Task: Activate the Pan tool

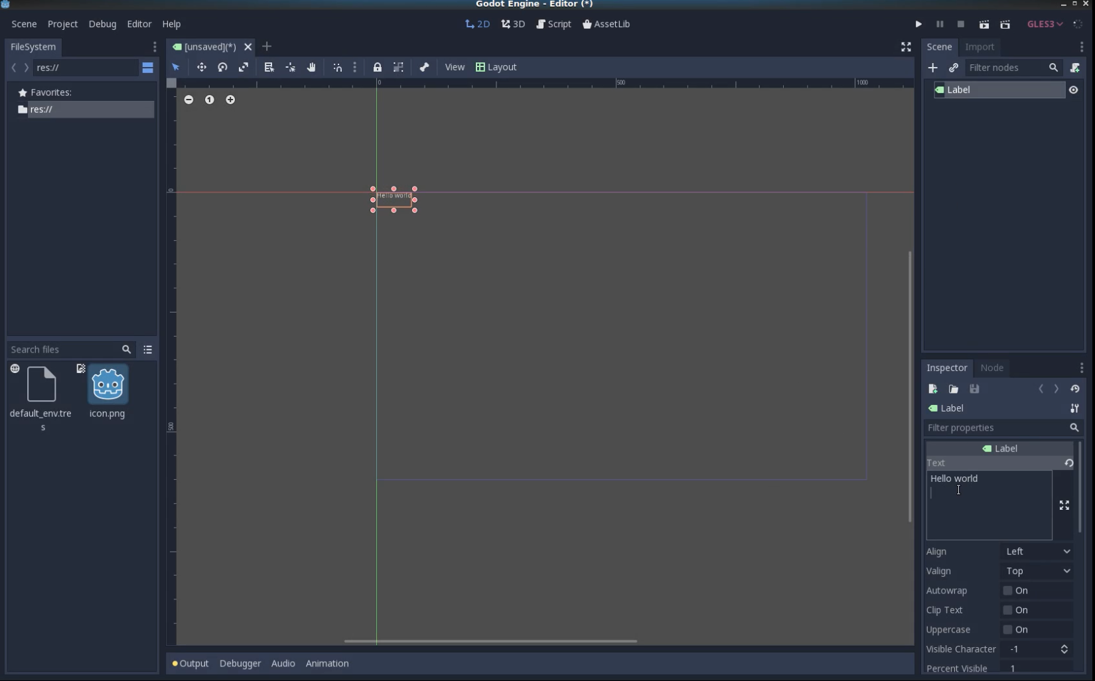Action: [311, 67]
